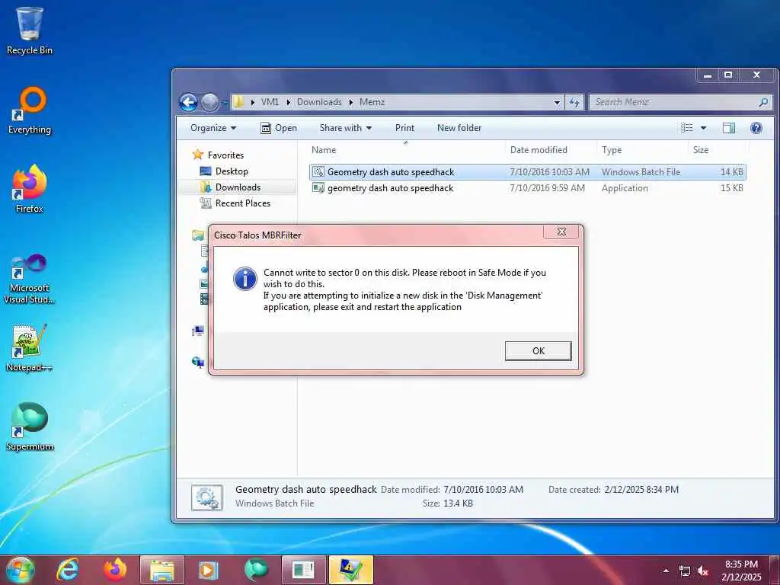Image resolution: width=780 pixels, height=585 pixels.
Task: Select the Application geometry dash speedhack
Action: [x=527, y=188]
